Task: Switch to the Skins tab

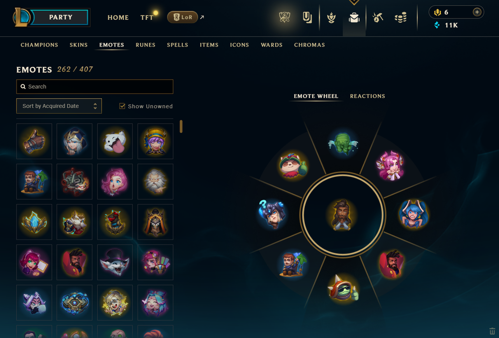Action: pos(79,45)
